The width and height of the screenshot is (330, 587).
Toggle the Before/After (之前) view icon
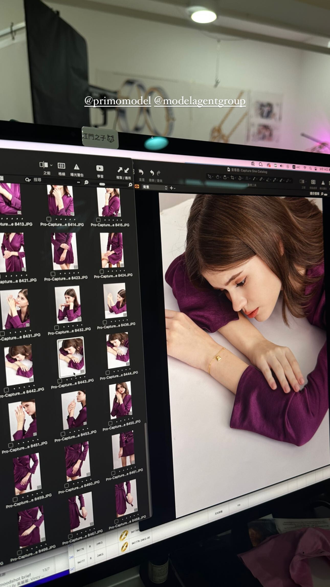coord(44,165)
